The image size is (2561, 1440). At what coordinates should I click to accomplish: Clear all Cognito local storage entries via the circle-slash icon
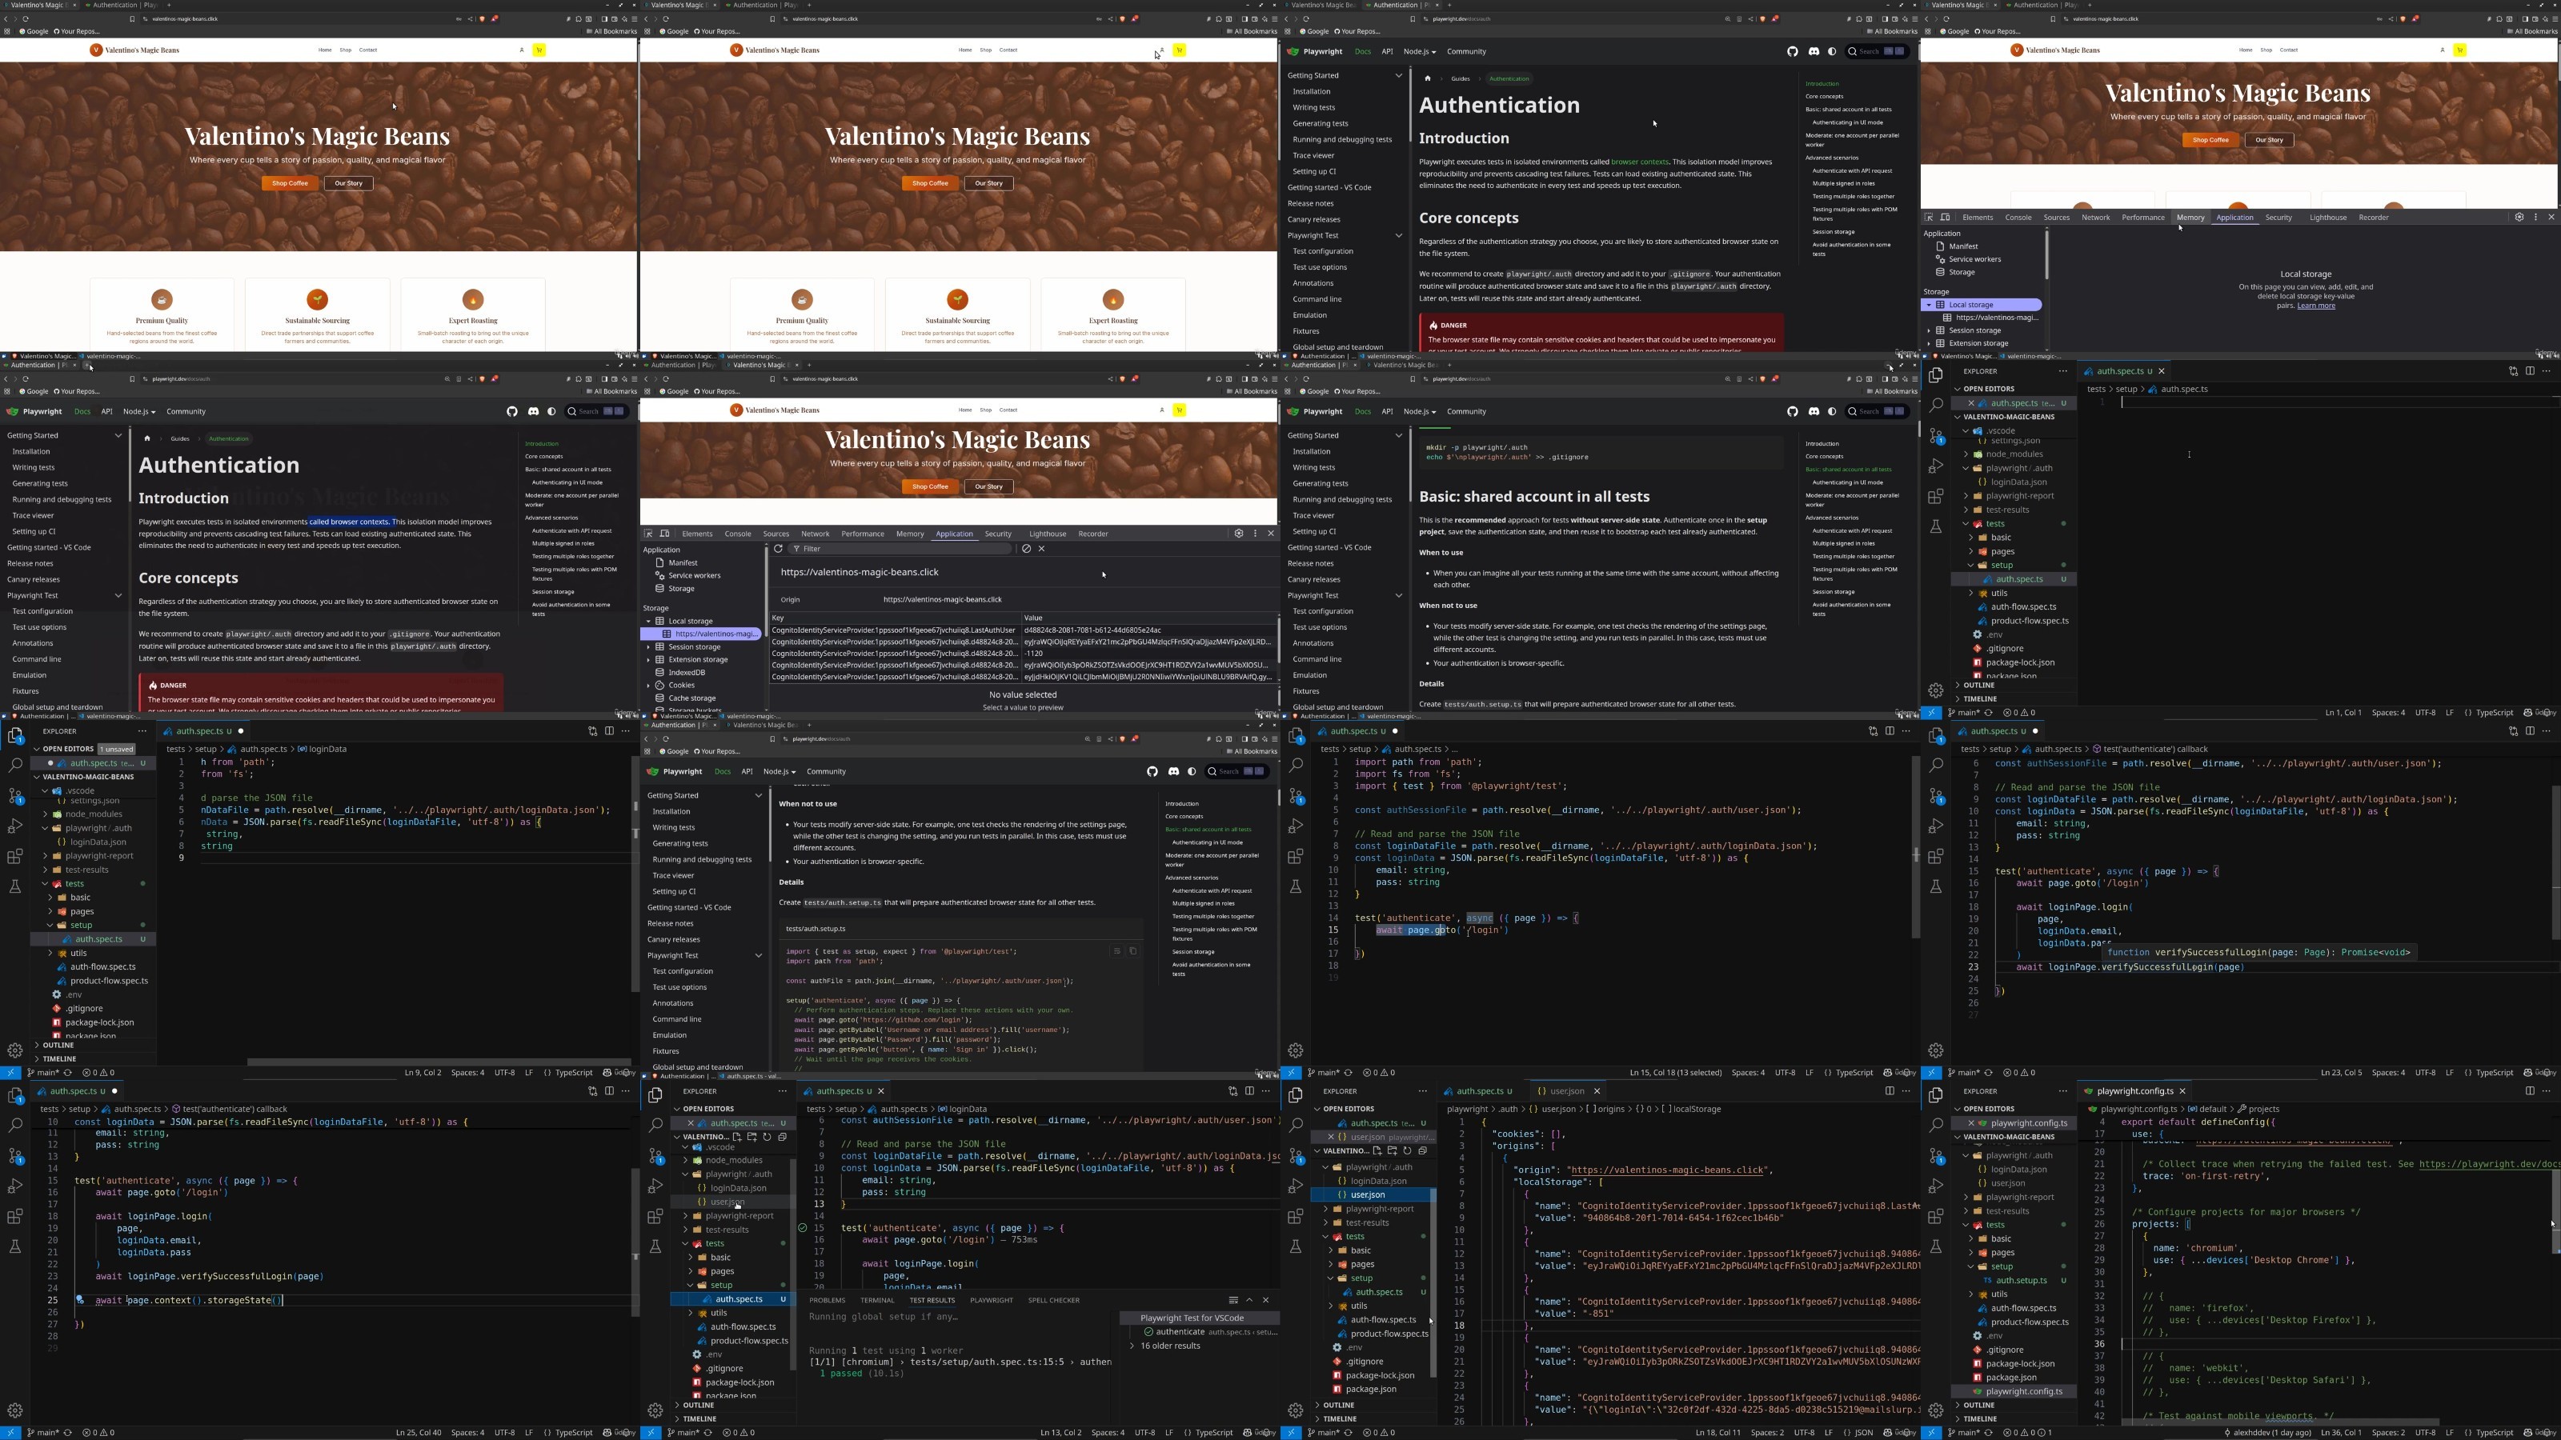[1026, 549]
